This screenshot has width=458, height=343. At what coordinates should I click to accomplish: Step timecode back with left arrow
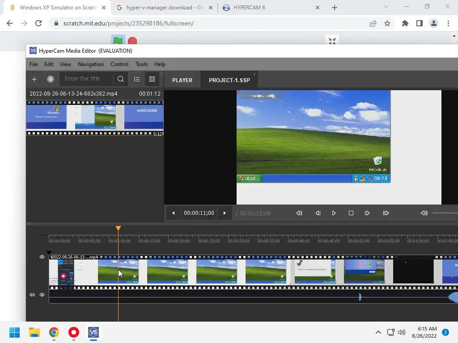pos(173,213)
